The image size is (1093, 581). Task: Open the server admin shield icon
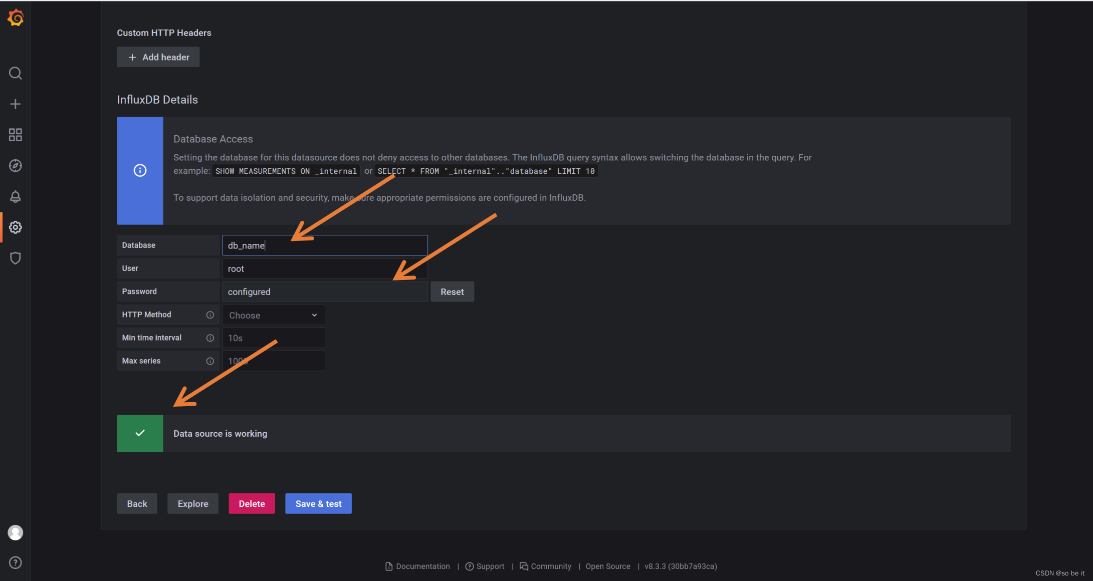(16, 258)
